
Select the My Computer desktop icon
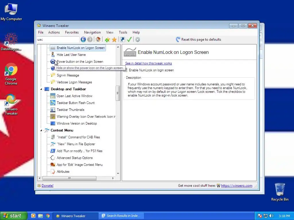pos(11,12)
